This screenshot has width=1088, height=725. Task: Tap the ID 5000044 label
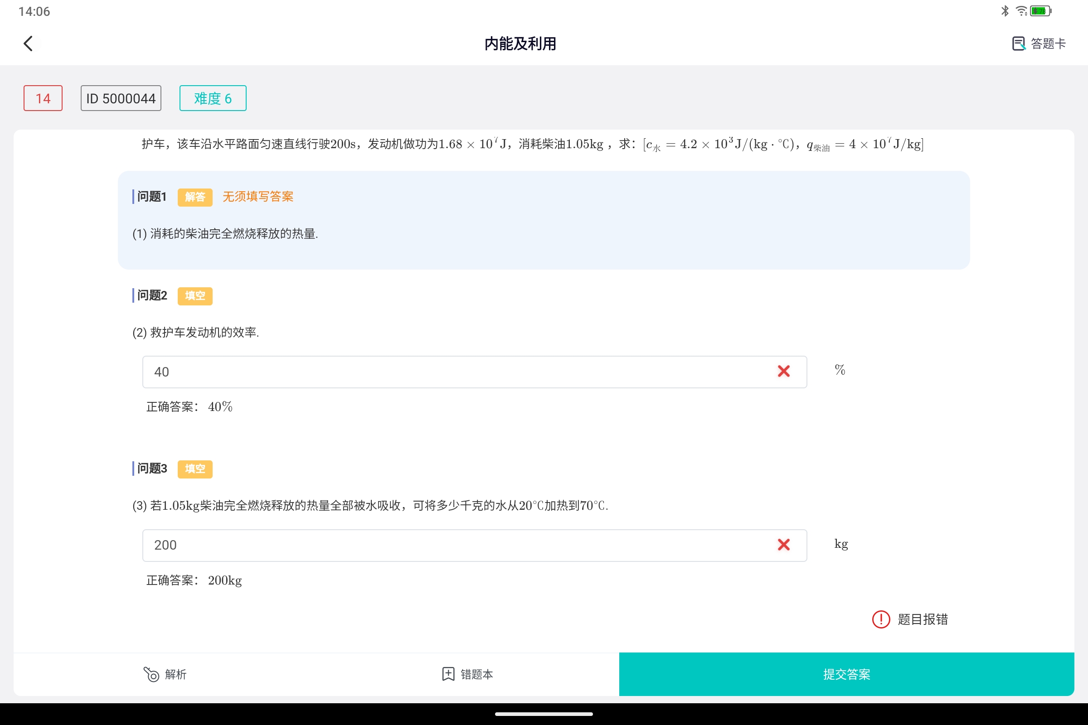pyautogui.click(x=121, y=98)
